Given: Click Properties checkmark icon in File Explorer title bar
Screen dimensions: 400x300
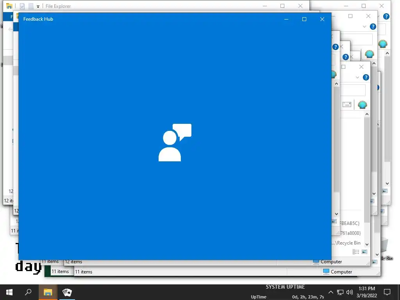Looking at the screenshot, I should [22, 6].
